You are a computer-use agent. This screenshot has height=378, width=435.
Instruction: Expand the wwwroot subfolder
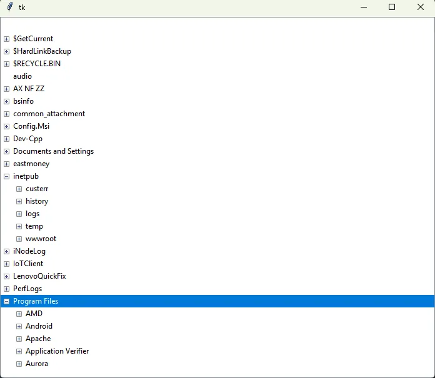pyautogui.click(x=19, y=239)
